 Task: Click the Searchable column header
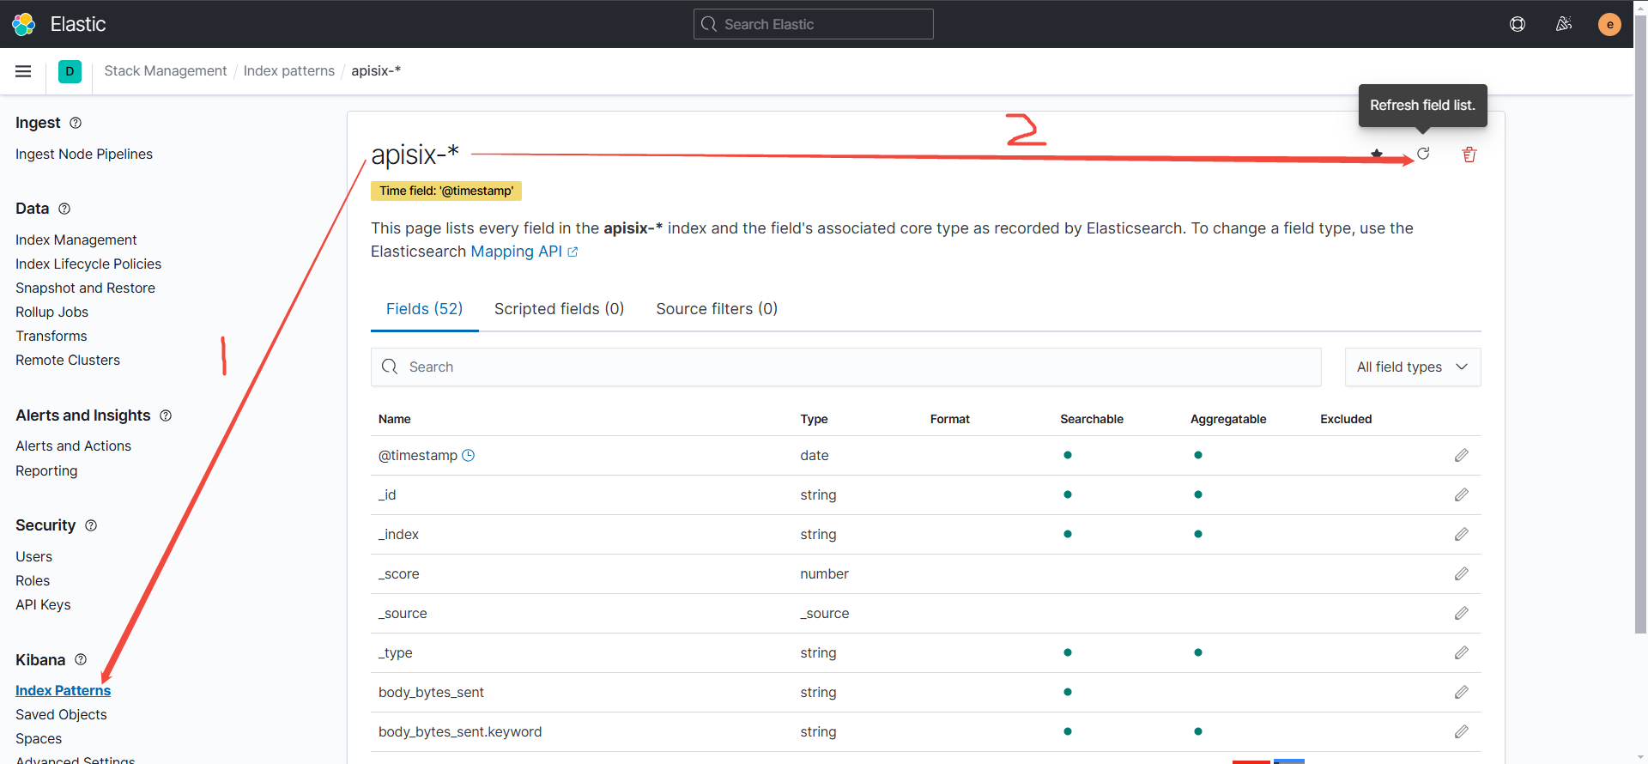pyautogui.click(x=1092, y=419)
